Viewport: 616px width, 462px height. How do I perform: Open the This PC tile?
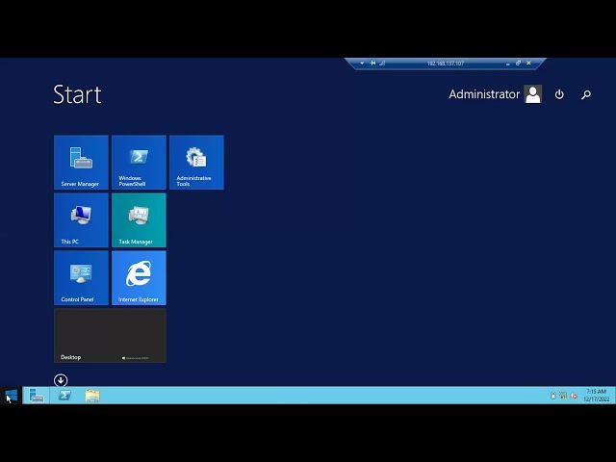(81, 220)
